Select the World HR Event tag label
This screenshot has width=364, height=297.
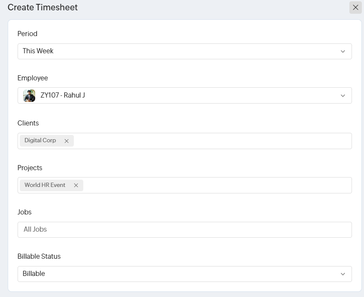(x=45, y=185)
